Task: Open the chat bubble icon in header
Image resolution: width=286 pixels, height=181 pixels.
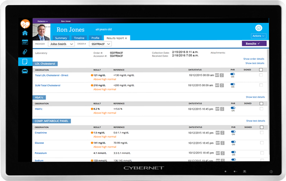Action: coord(259,28)
